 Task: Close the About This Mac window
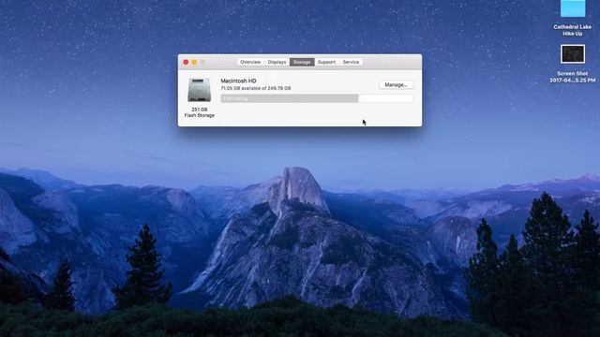pos(186,62)
